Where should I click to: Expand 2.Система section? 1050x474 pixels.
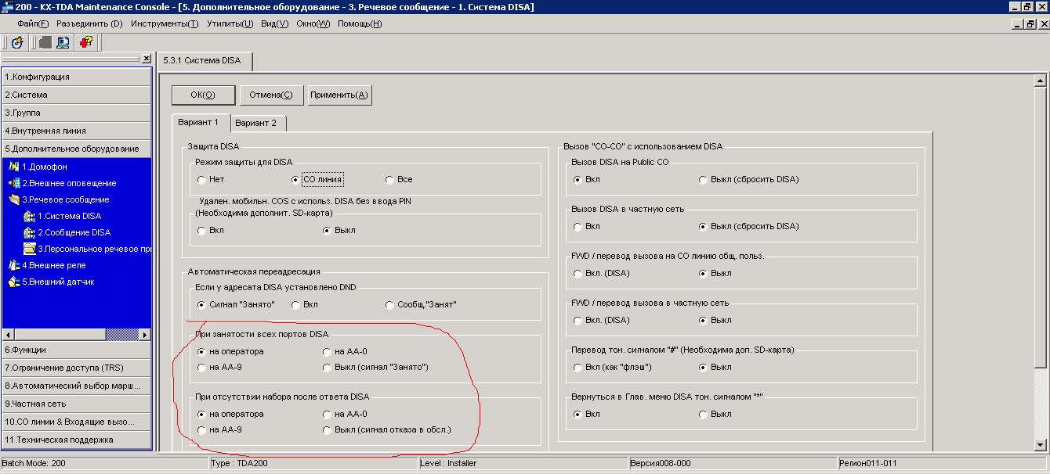click(76, 95)
